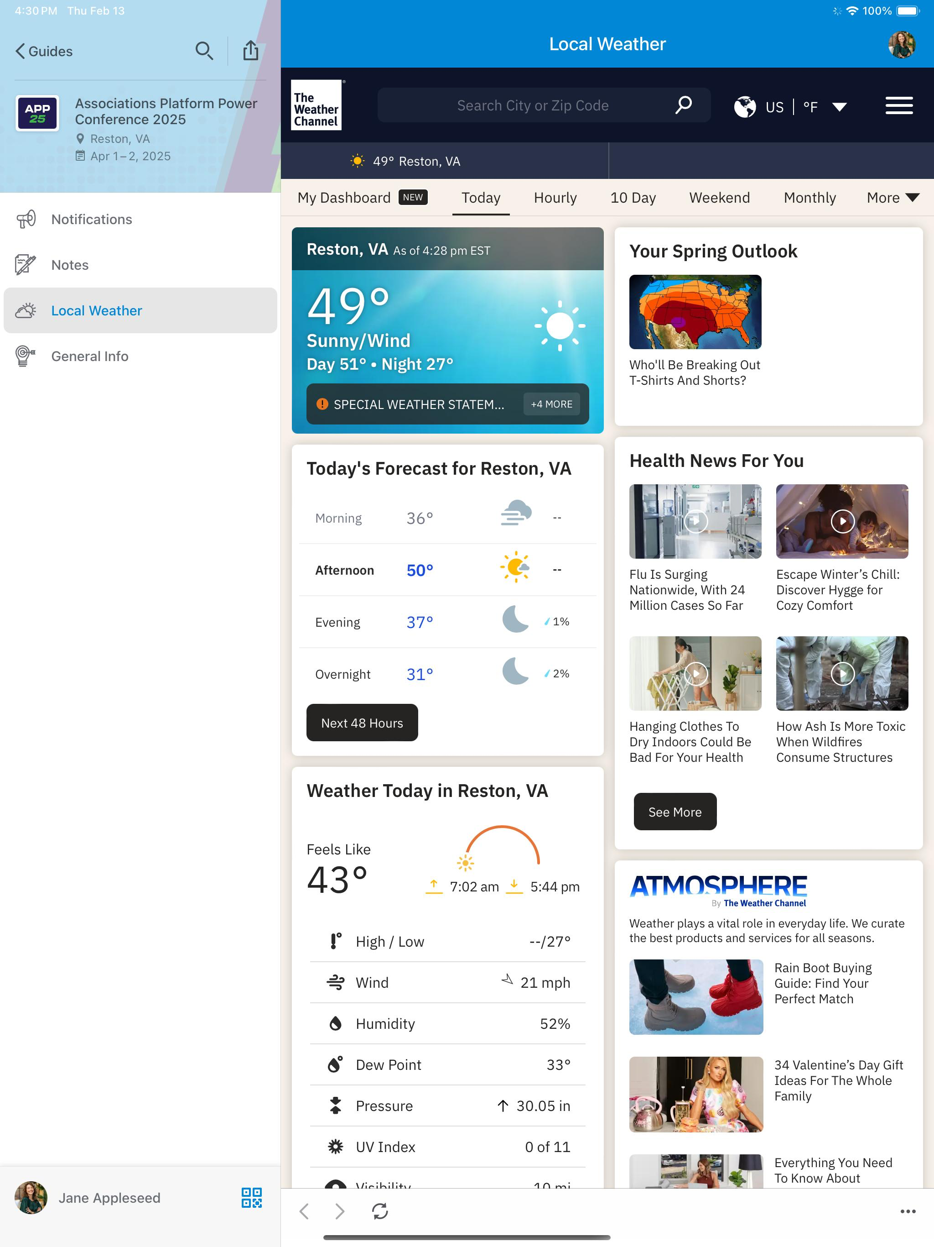Open 34 Valentine's Day Gift Ideas article
The width and height of the screenshot is (934, 1247).
[x=838, y=1081]
